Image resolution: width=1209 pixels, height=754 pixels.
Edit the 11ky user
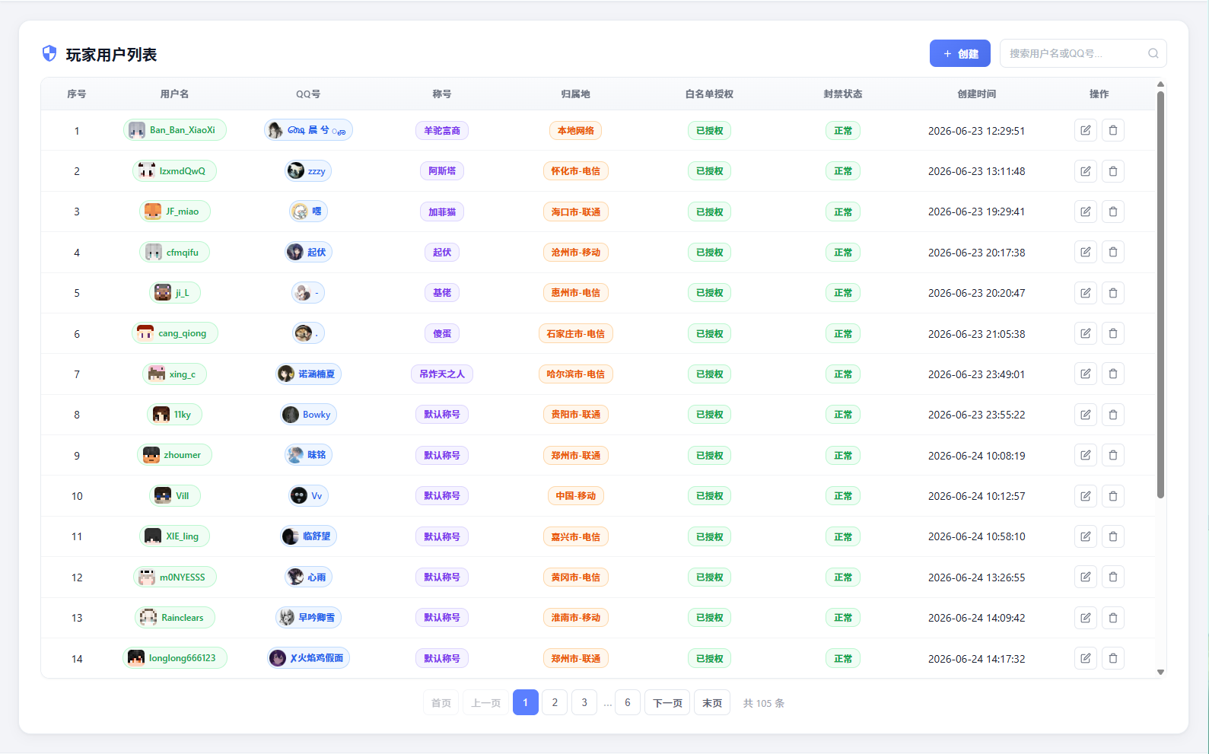(1086, 415)
